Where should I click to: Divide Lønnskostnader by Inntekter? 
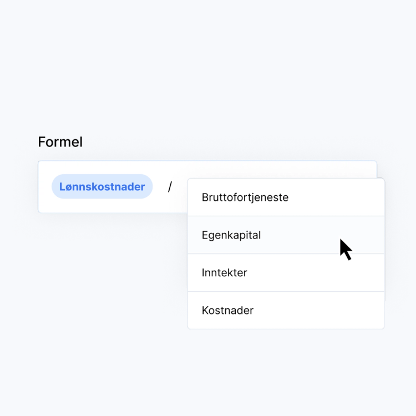tap(225, 273)
